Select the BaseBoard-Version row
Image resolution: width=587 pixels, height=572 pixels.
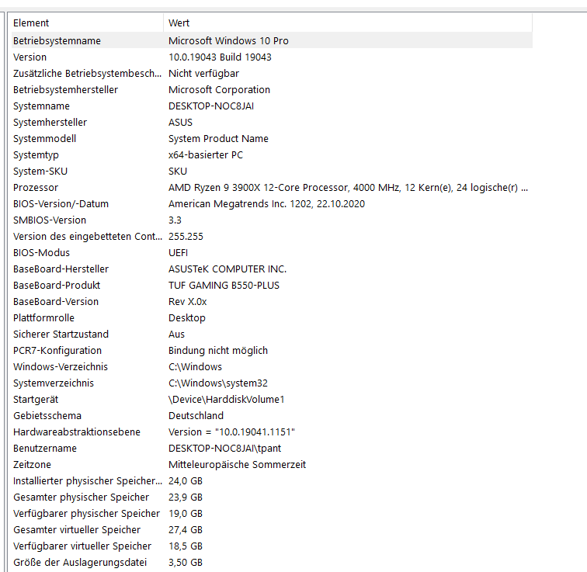pyautogui.click(x=272, y=302)
